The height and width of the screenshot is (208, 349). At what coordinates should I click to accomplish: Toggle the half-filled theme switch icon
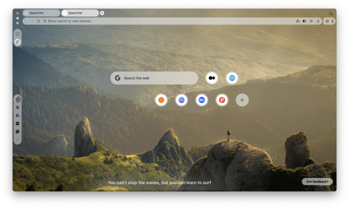pyautogui.click(x=304, y=21)
